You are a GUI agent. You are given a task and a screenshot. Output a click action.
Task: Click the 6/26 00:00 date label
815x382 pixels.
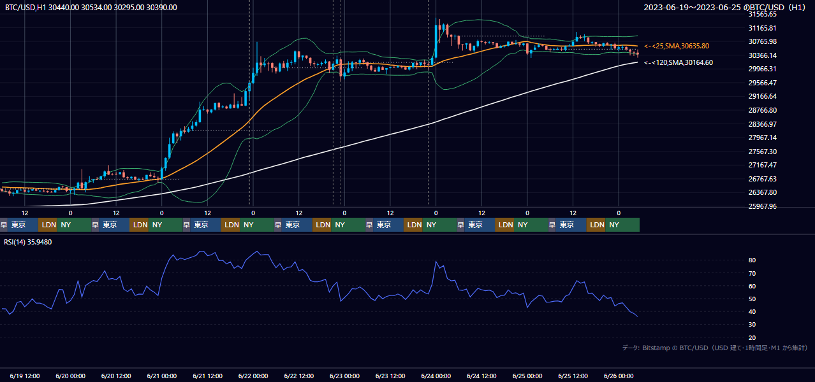click(x=619, y=376)
